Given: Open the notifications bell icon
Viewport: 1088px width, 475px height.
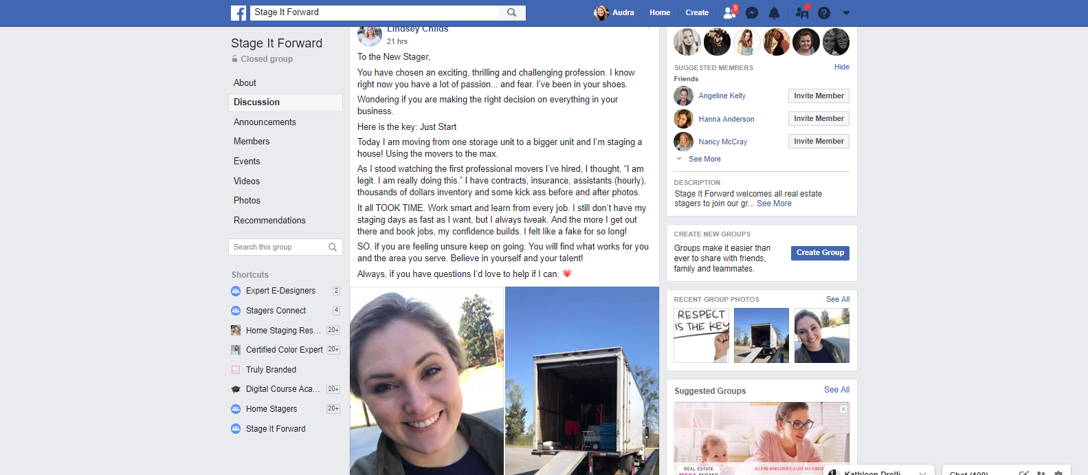Looking at the screenshot, I should (774, 13).
